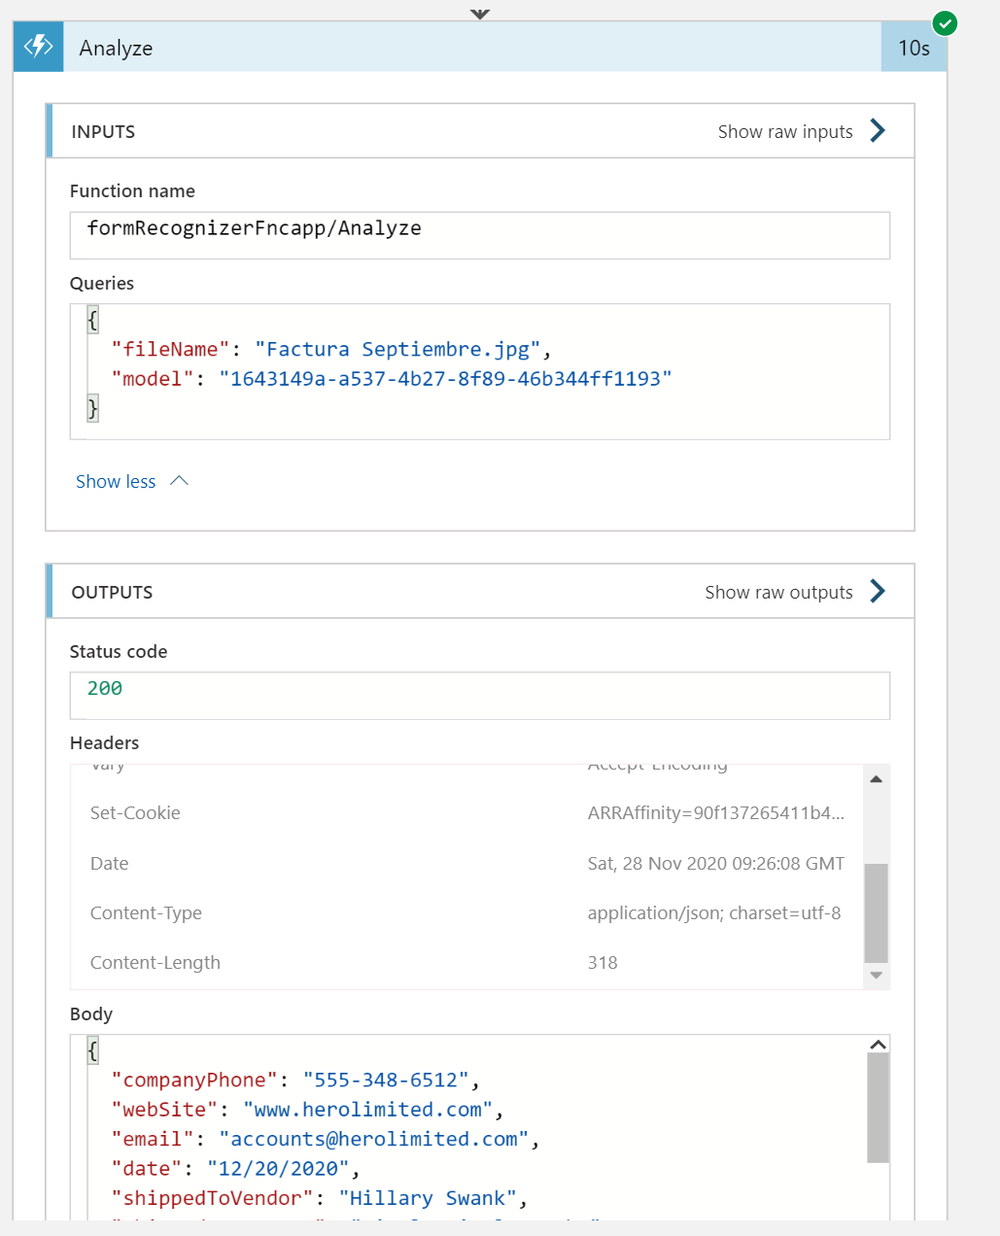The width and height of the screenshot is (1000, 1236).
Task: Click the down arrow connector above Analyze
Action: [480, 14]
